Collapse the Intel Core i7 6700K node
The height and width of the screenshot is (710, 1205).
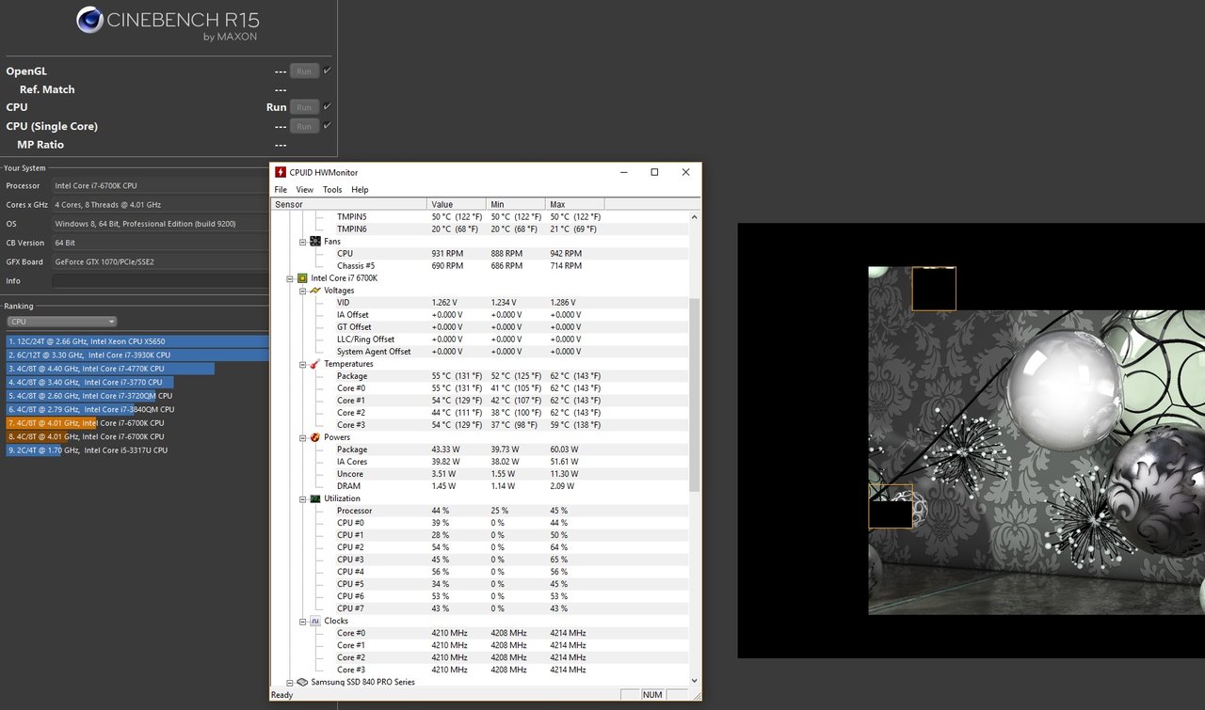(290, 278)
